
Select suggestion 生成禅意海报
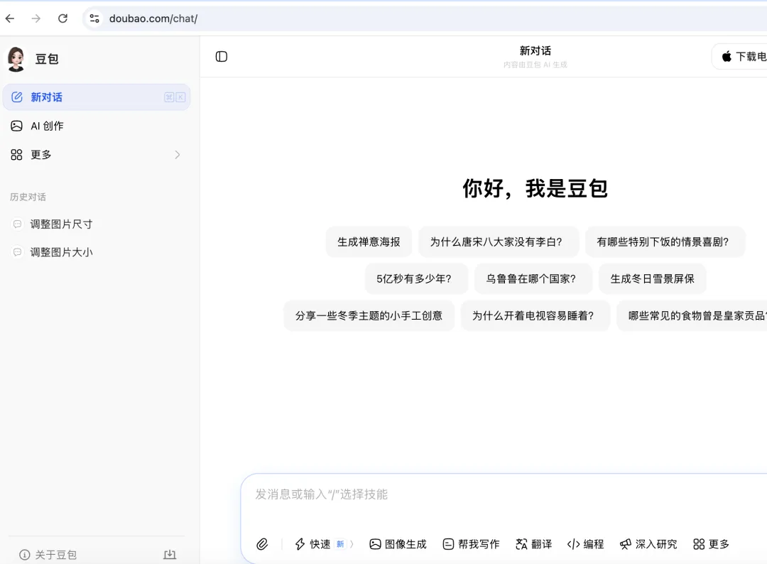369,242
